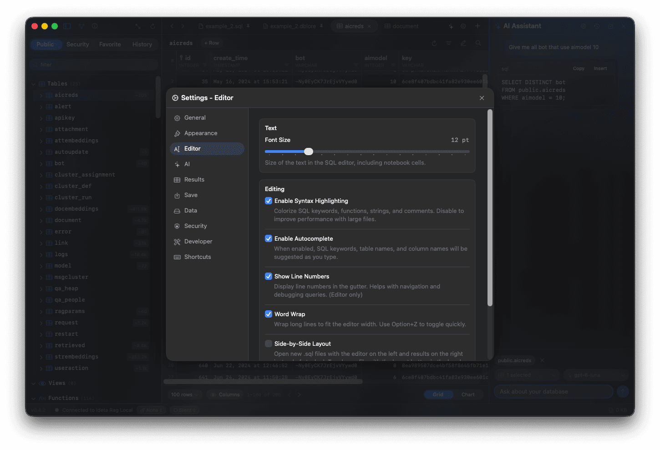Open the Shortcuts settings section
Screen dimensions: 660x450
207,257
